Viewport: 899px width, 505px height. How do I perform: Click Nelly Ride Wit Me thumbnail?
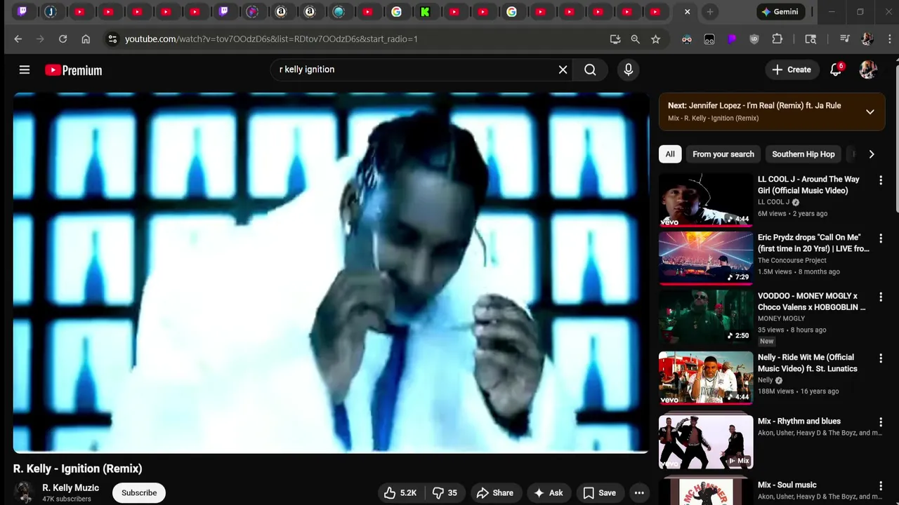coord(705,379)
